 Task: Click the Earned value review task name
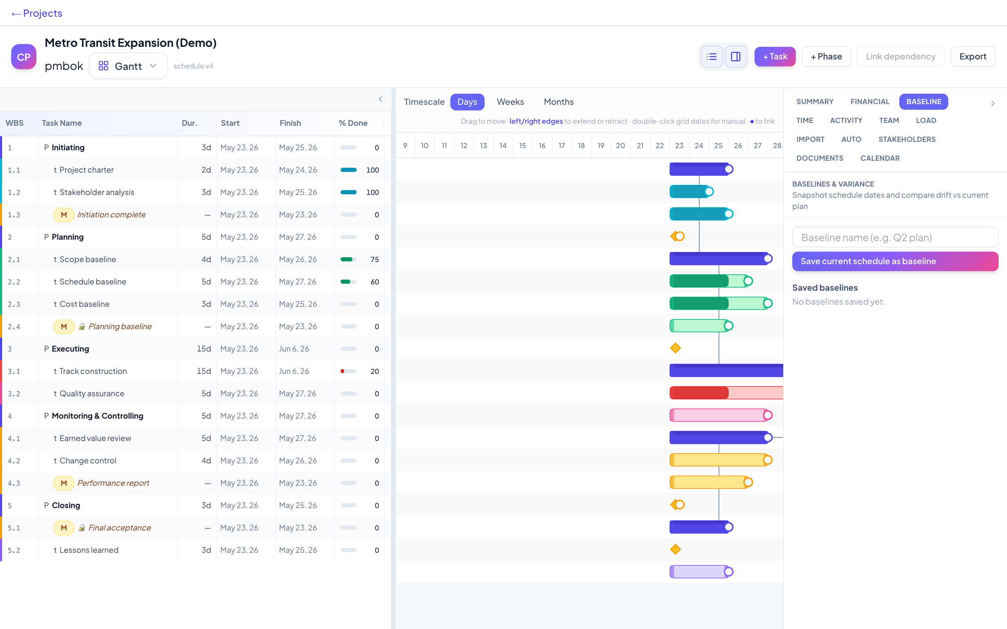(x=95, y=438)
